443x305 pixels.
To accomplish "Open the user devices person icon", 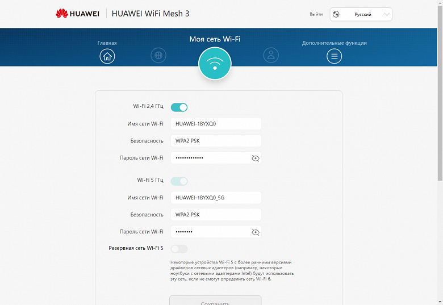I will click(x=271, y=55).
